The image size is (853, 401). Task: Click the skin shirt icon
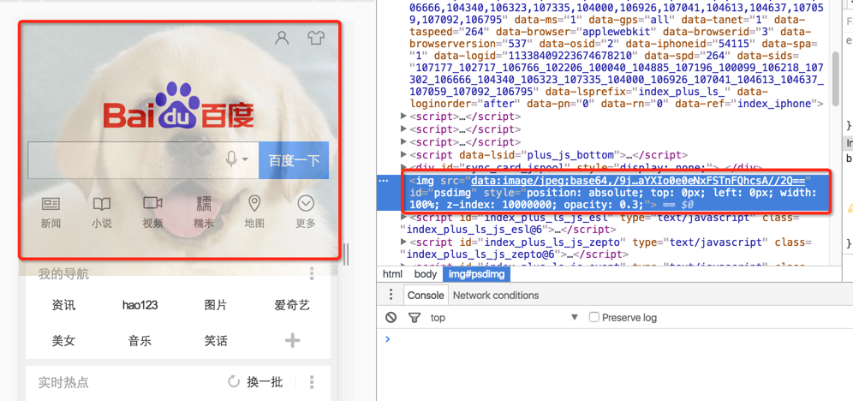click(315, 38)
